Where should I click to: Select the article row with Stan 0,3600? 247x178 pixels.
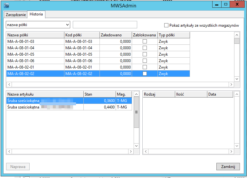69,100
